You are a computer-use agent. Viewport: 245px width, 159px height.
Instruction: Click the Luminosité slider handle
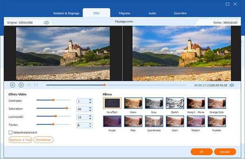coord(56,116)
